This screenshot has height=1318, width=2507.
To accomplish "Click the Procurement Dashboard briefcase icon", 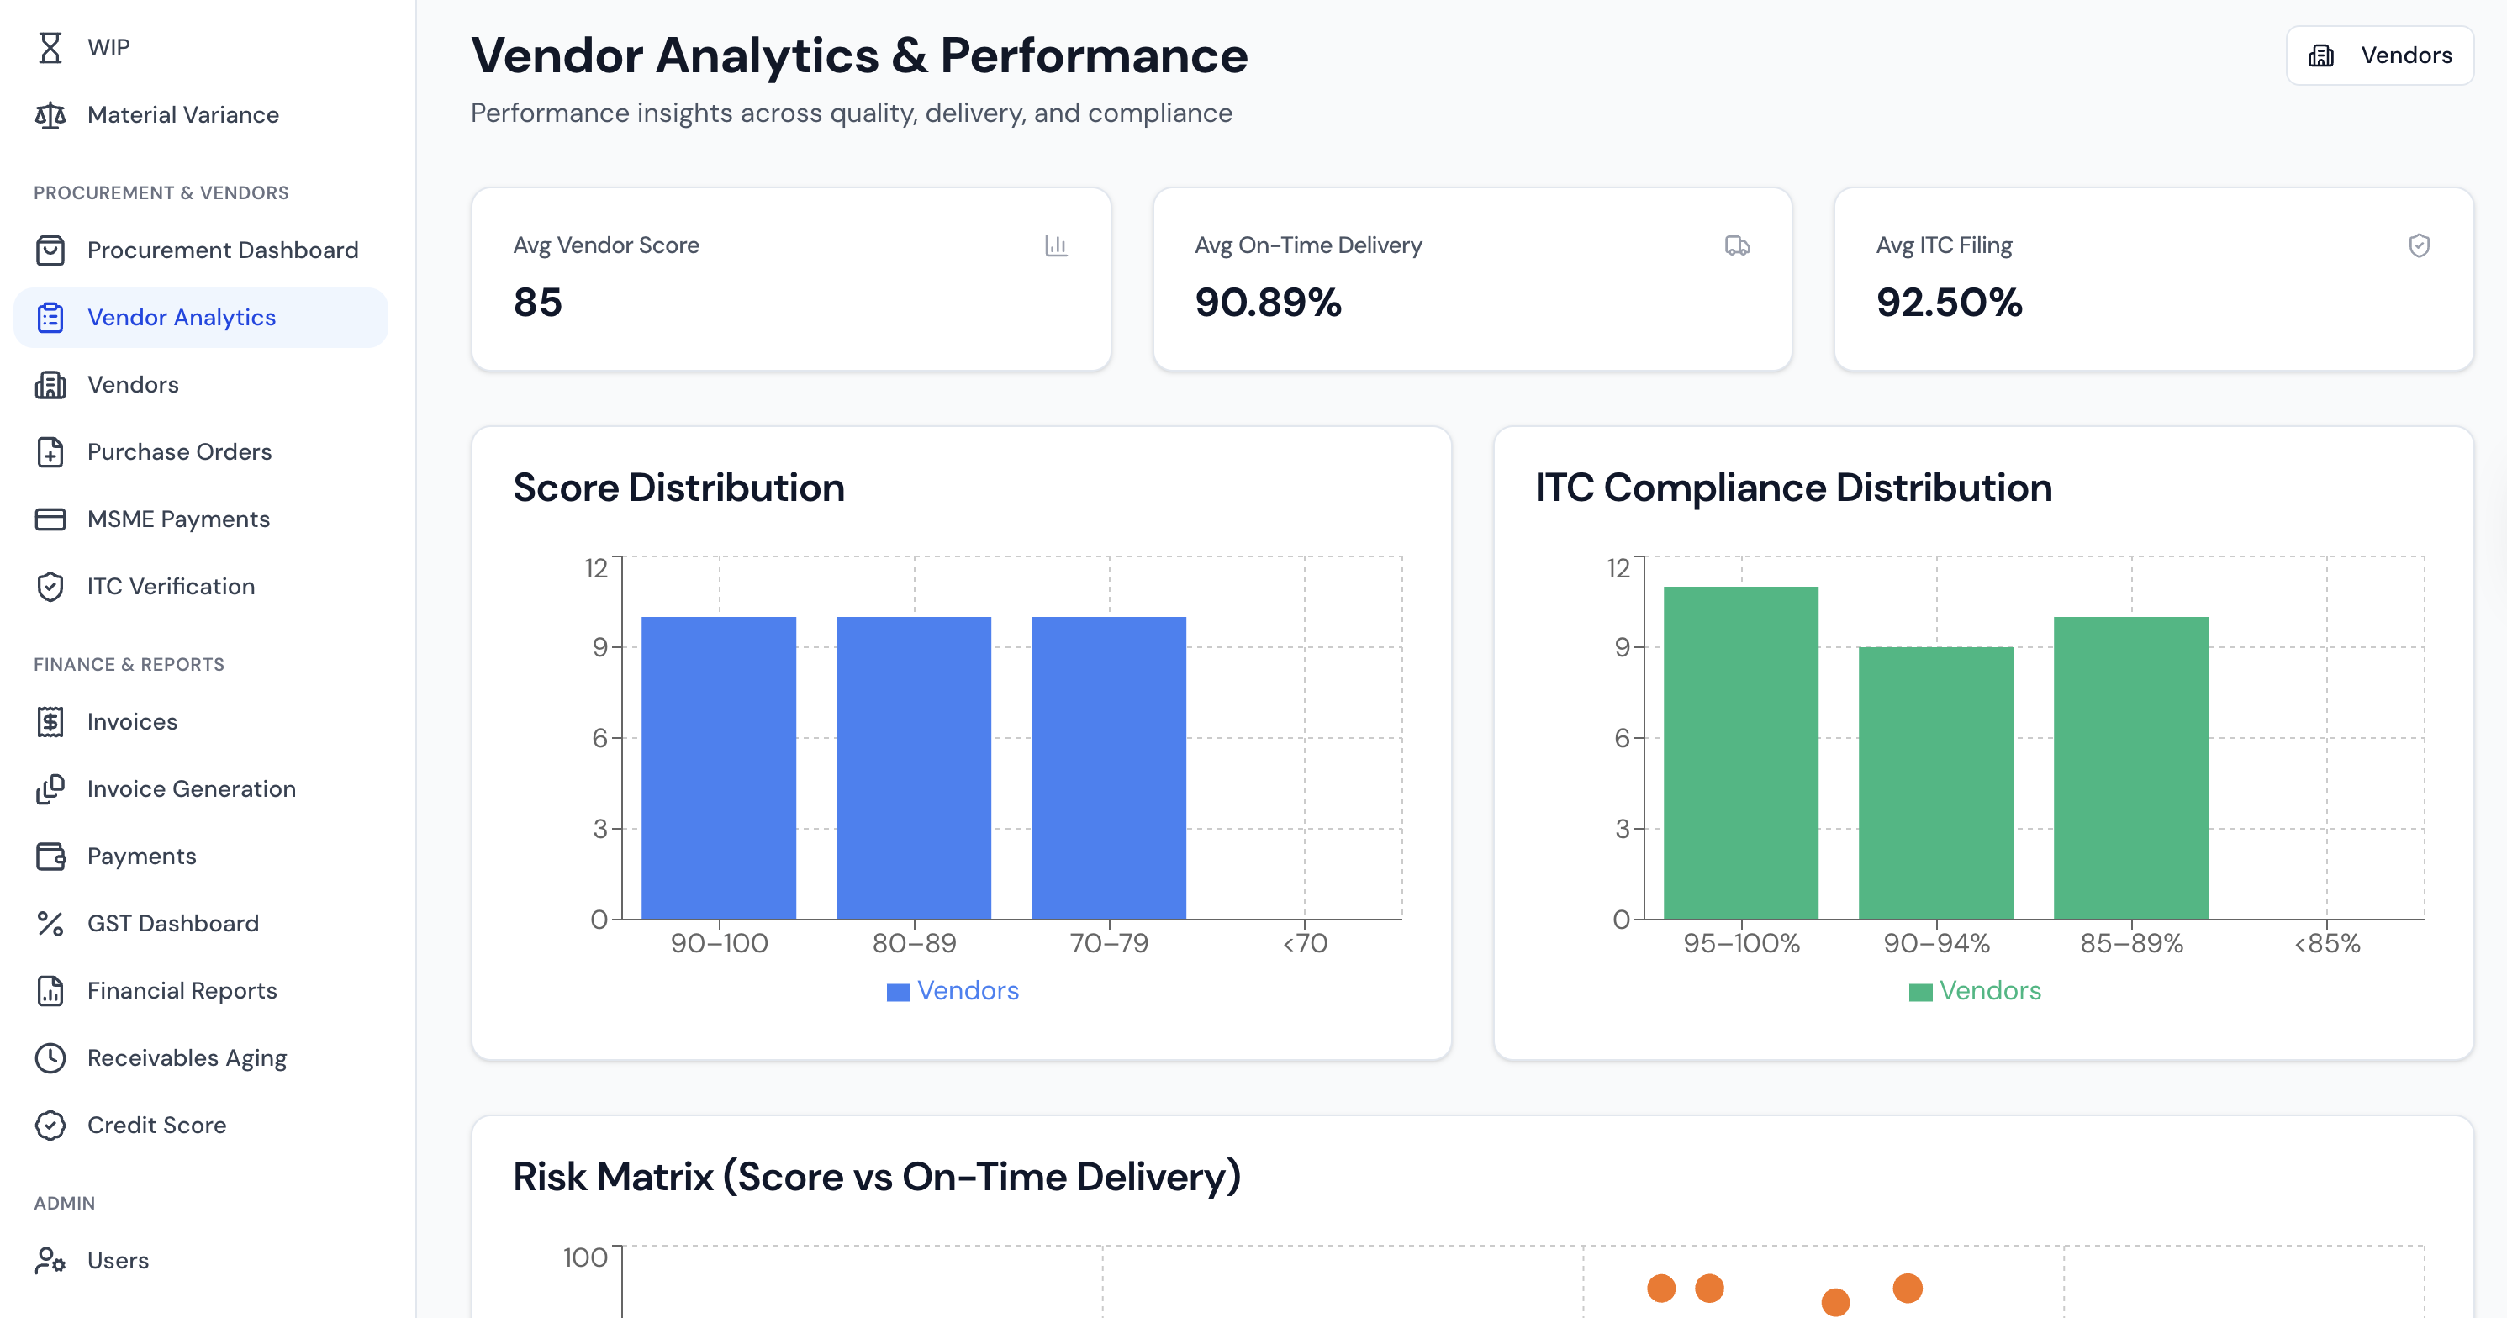I will click(x=50, y=249).
